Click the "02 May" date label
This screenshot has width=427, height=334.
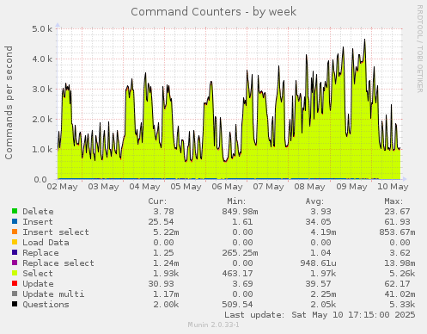click(x=63, y=187)
